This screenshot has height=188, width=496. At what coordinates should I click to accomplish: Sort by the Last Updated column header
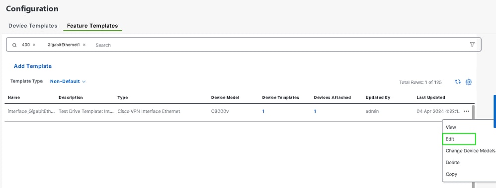[x=430, y=97]
